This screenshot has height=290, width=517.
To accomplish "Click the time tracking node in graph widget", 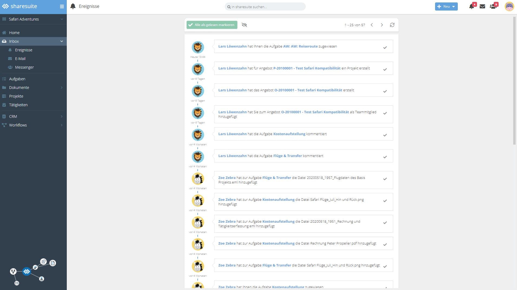I will coord(44,261).
